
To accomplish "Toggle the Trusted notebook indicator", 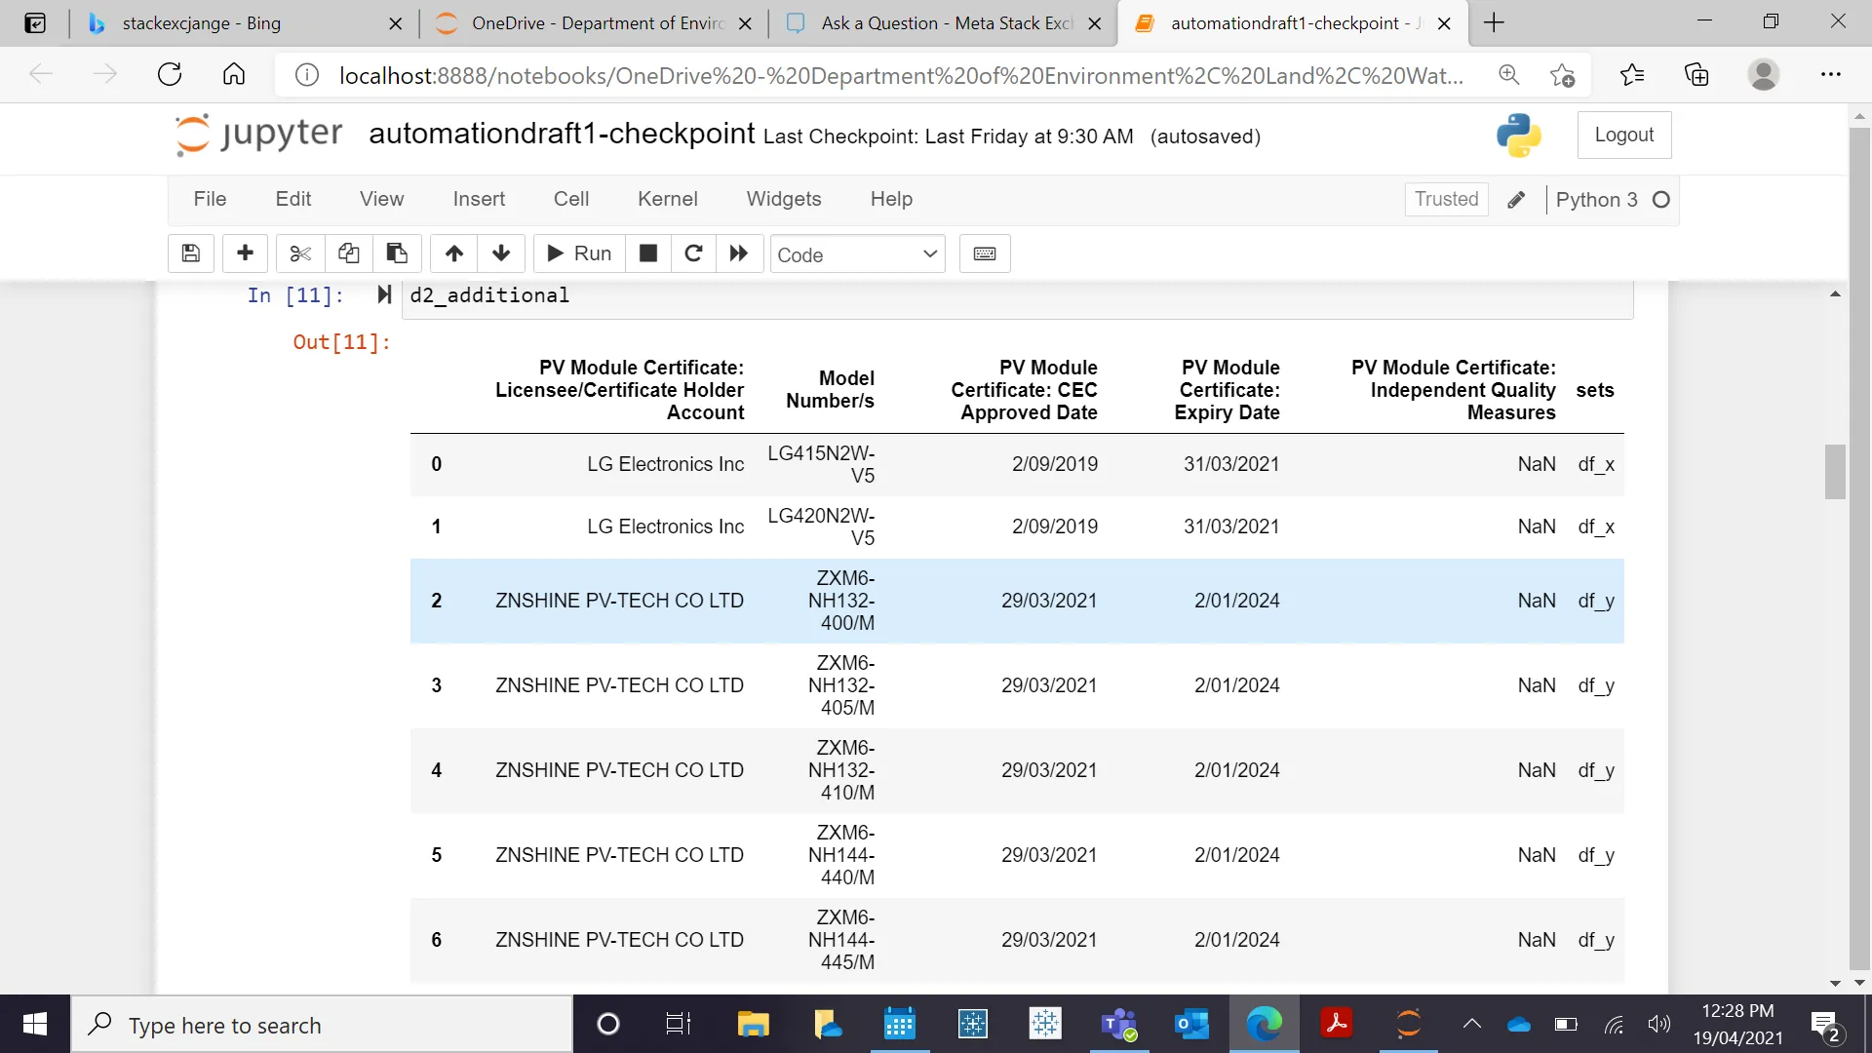I will tap(1446, 199).
